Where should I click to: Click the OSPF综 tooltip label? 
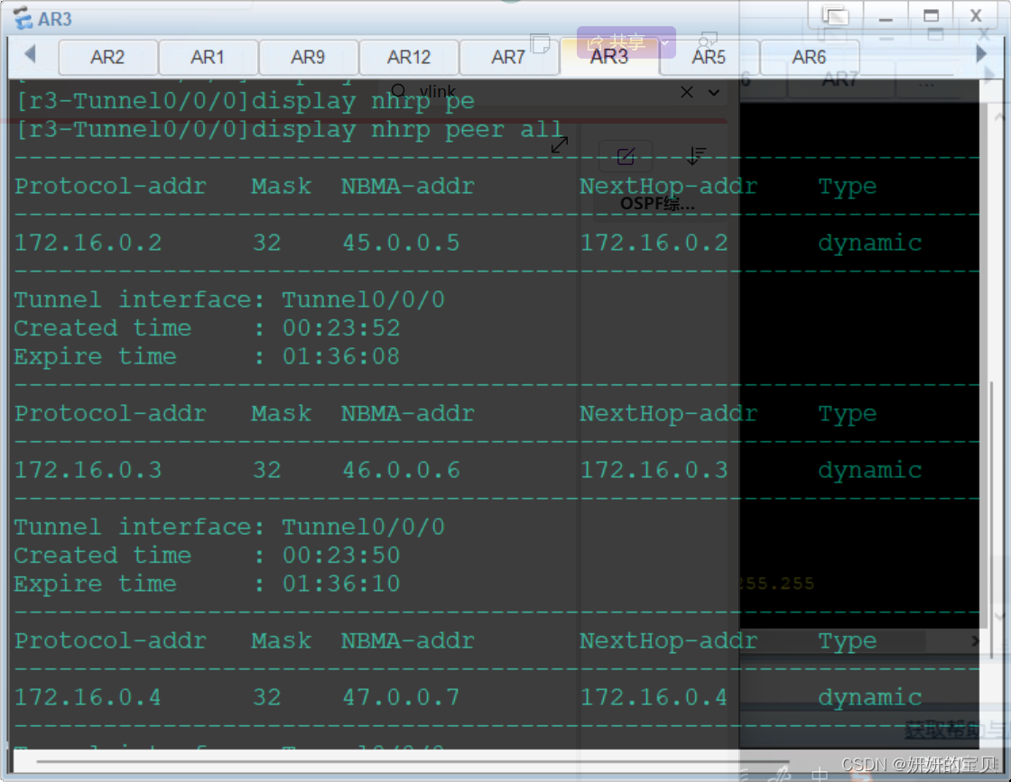(657, 203)
